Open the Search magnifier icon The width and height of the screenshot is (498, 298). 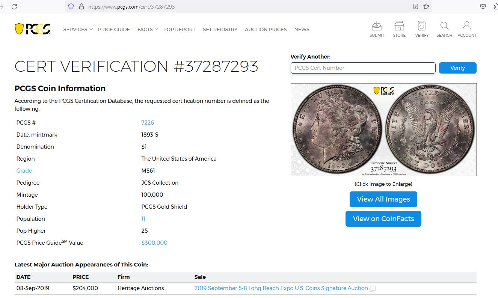pyautogui.click(x=444, y=29)
